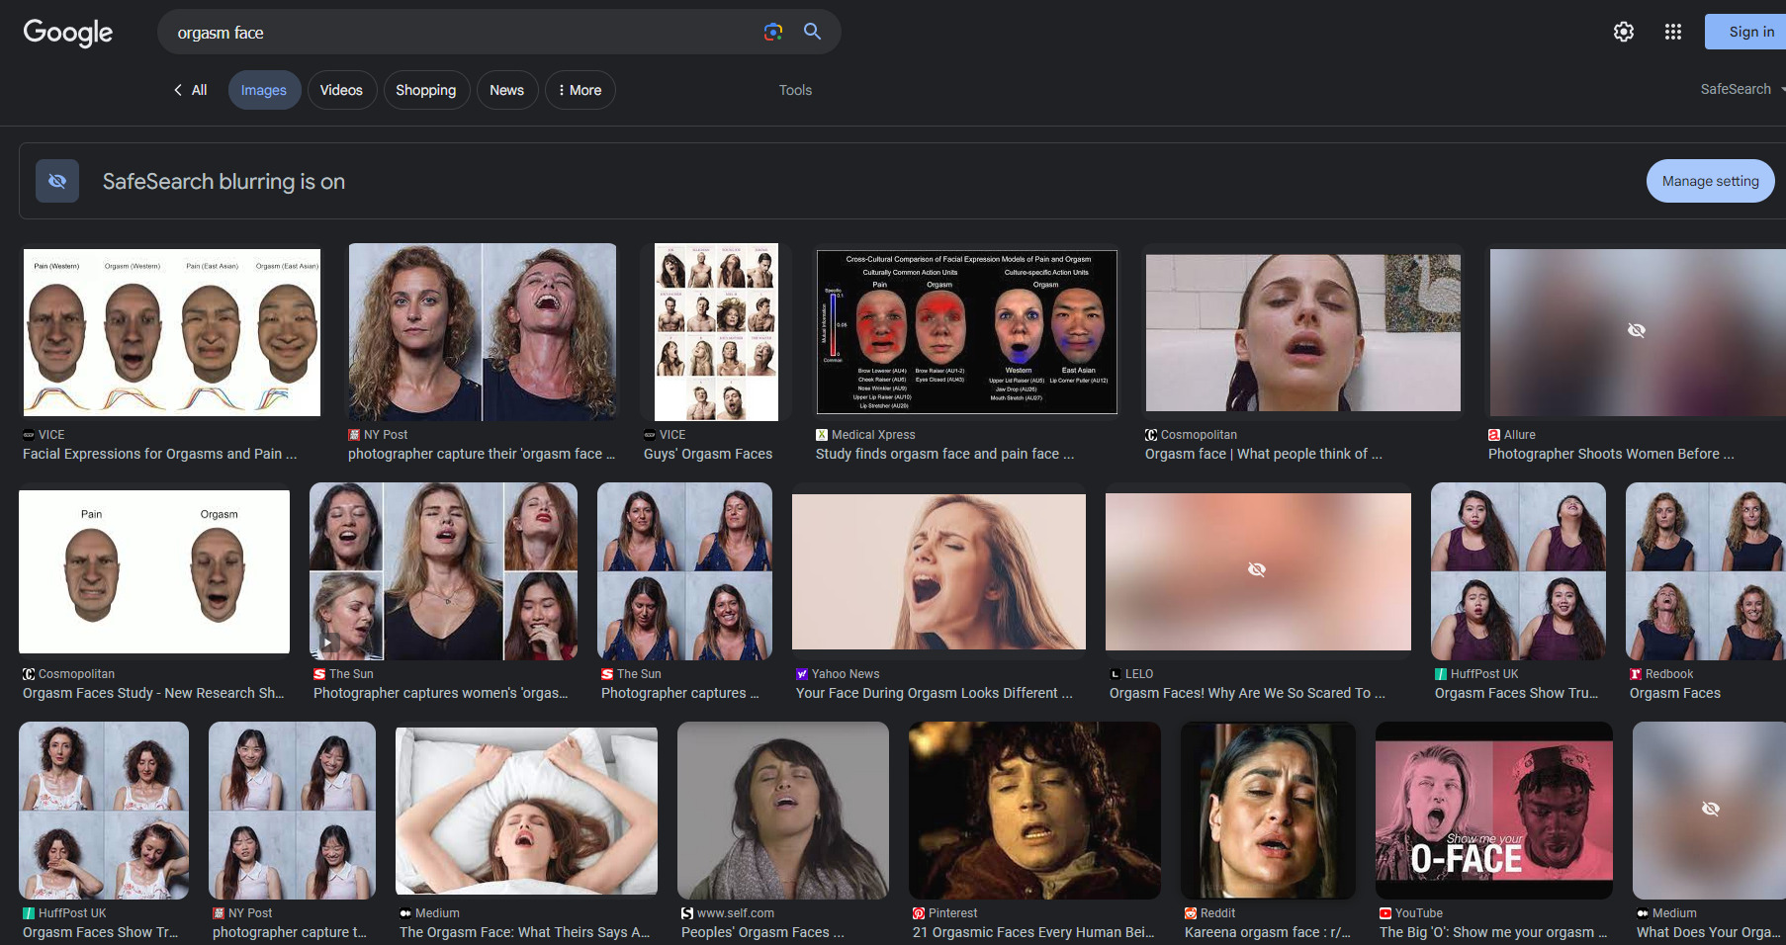1786x945 pixels.
Task: Expand the Tools options
Action: pos(795,90)
